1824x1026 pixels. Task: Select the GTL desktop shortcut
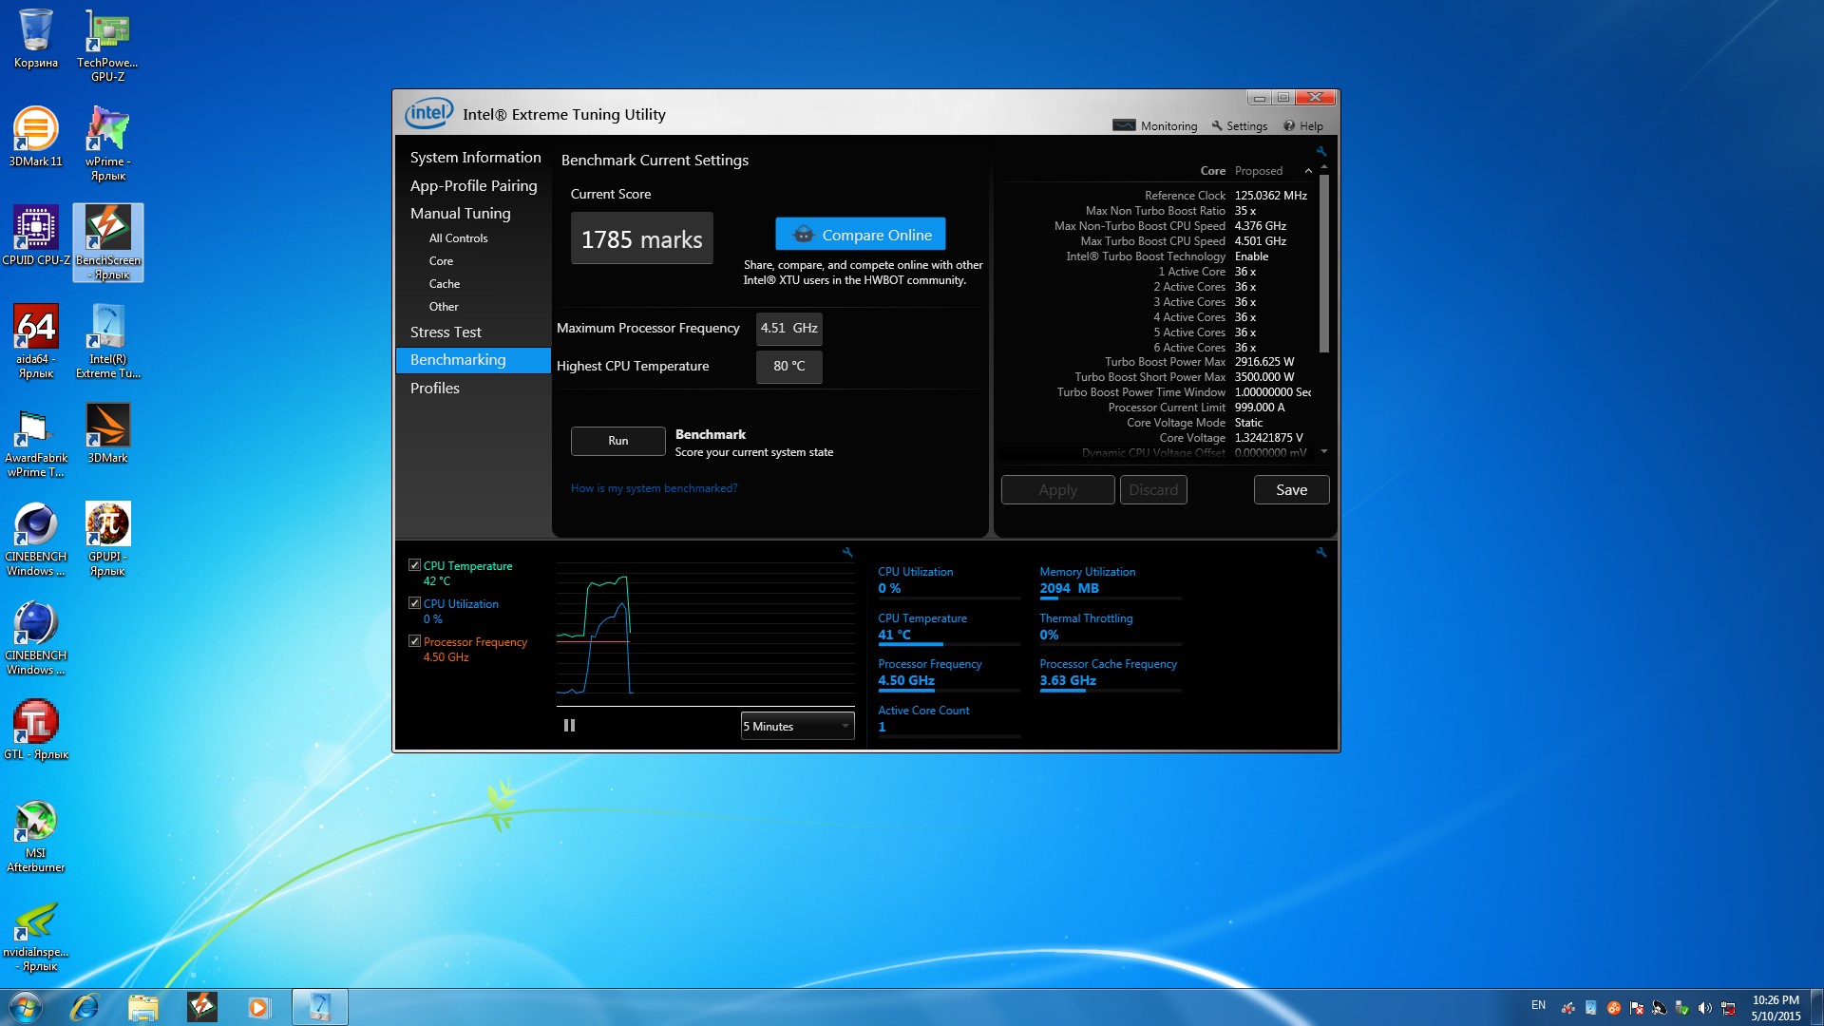pyautogui.click(x=36, y=731)
